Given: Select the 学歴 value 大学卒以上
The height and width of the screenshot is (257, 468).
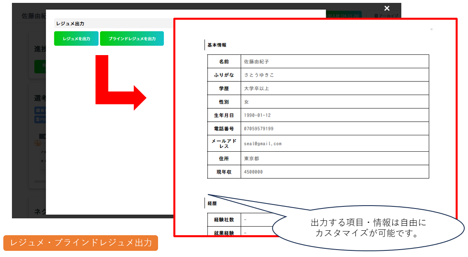Looking at the screenshot, I should click(256, 88).
